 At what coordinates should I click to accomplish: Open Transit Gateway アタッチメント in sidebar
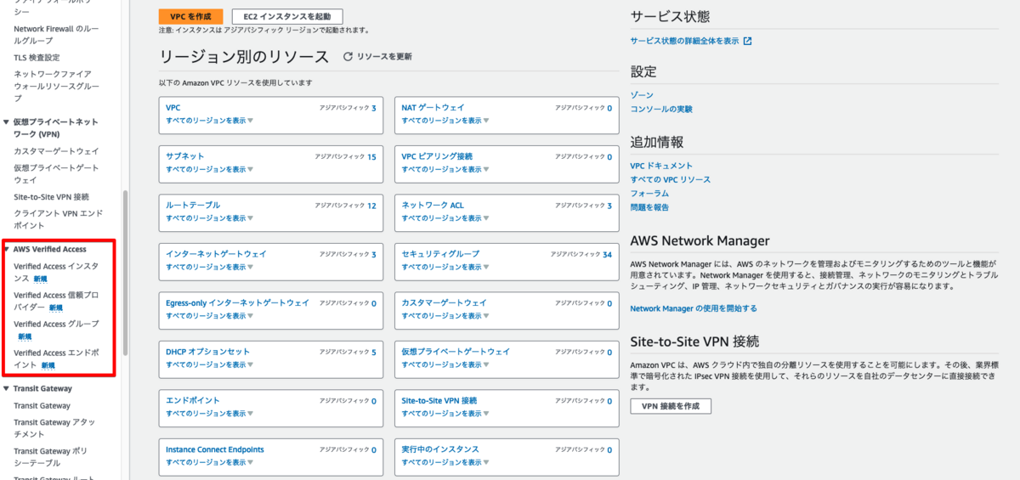point(54,428)
